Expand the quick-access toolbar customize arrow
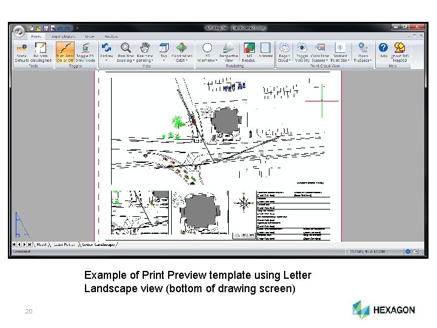437x328 pixels. tap(77, 28)
